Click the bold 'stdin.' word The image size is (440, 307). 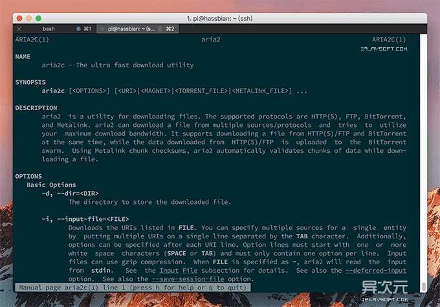[102, 271]
